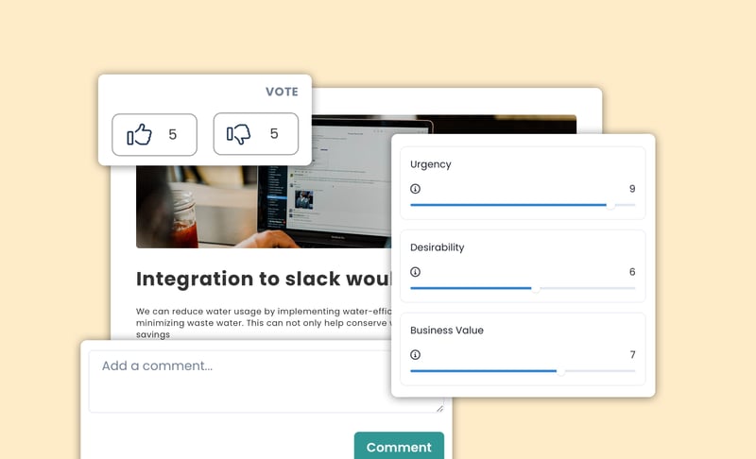The height and width of the screenshot is (459, 756).
Task: Focus the Add a comment text box
Action: click(x=266, y=382)
